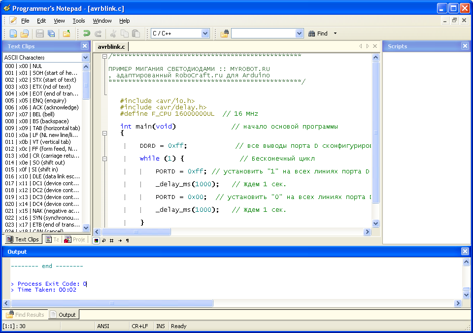473x333 pixels.
Task: Select the avrblink.c document tab
Action: tap(111, 47)
